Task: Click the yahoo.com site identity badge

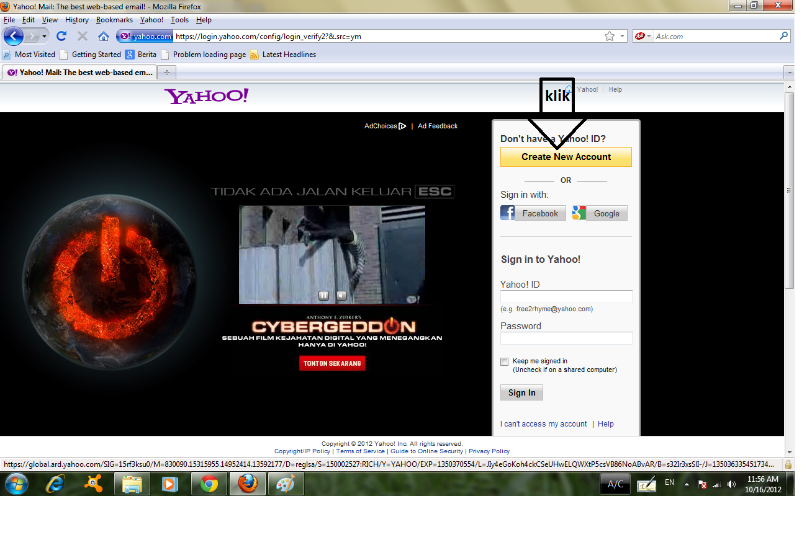Action: coord(145,37)
